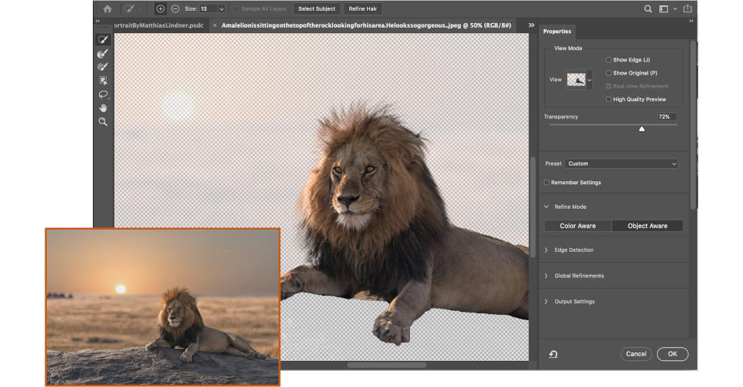This screenshot has height=387, width=743.
Task: Click the Transparency slider handle
Action: coord(642,129)
